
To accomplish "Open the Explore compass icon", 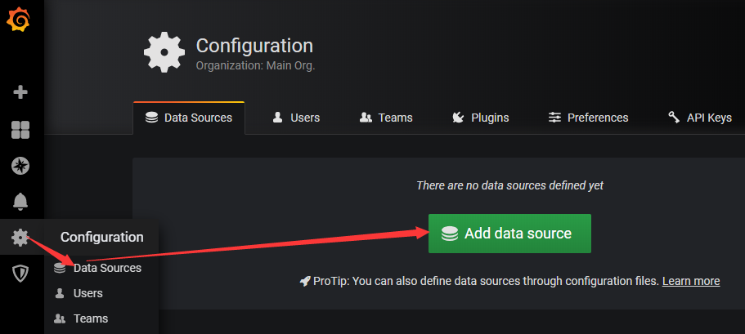I will click(20, 166).
